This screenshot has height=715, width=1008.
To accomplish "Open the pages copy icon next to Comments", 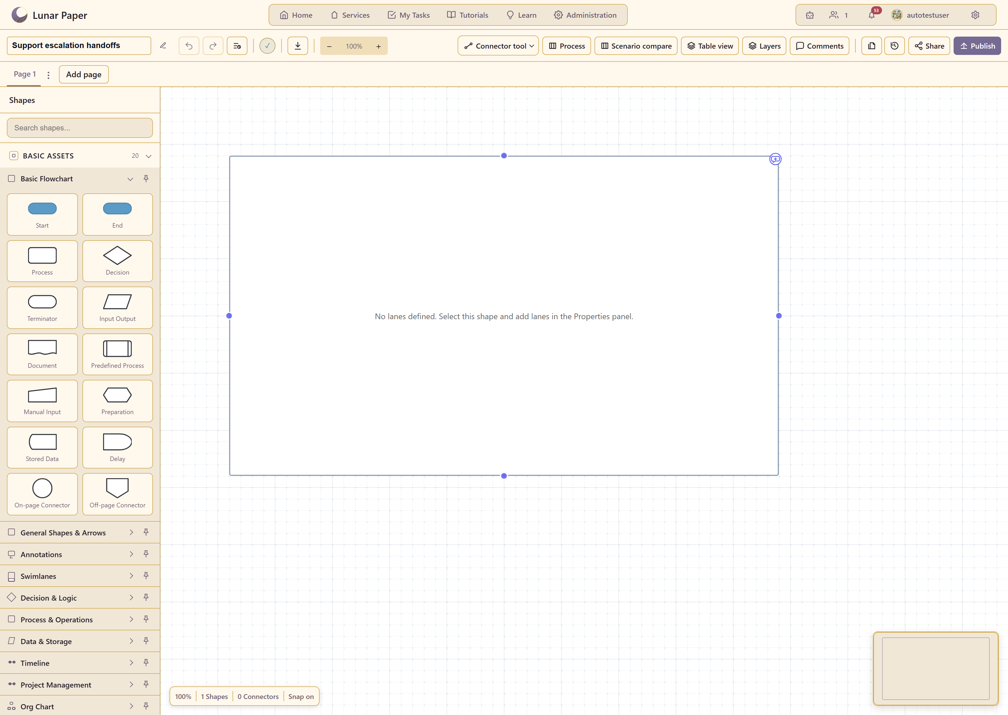I will click(872, 46).
